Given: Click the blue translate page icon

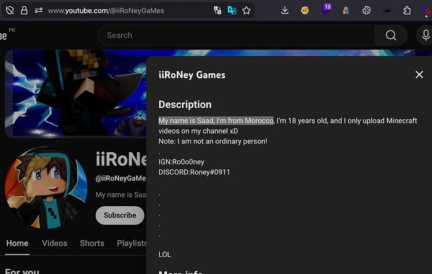Looking at the screenshot, I should click(x=231, y=10).
